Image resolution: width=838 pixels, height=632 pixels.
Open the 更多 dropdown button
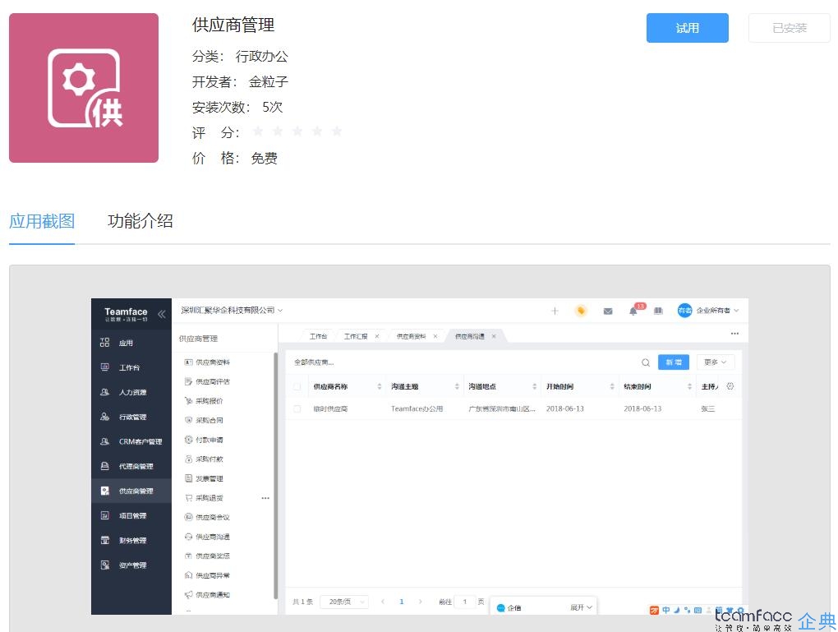pyautogui.click(x=716, y=362)
